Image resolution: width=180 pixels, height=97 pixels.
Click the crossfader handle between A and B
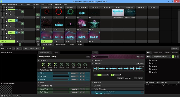pyautogui.click(x=20, y=45)
